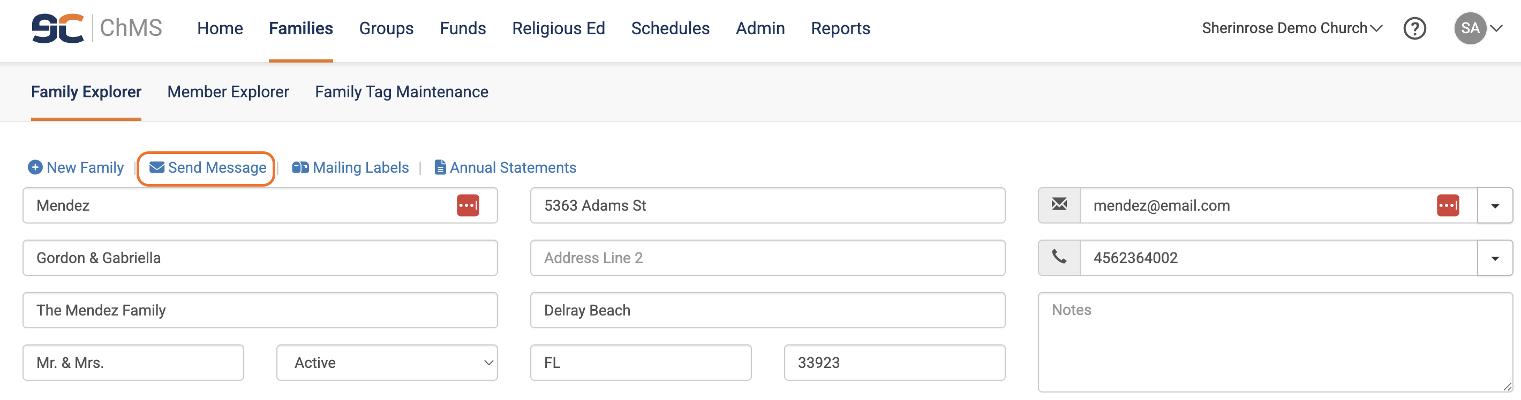
Task: Switch to the Member Explorer tab
Action: coord(228,92)
